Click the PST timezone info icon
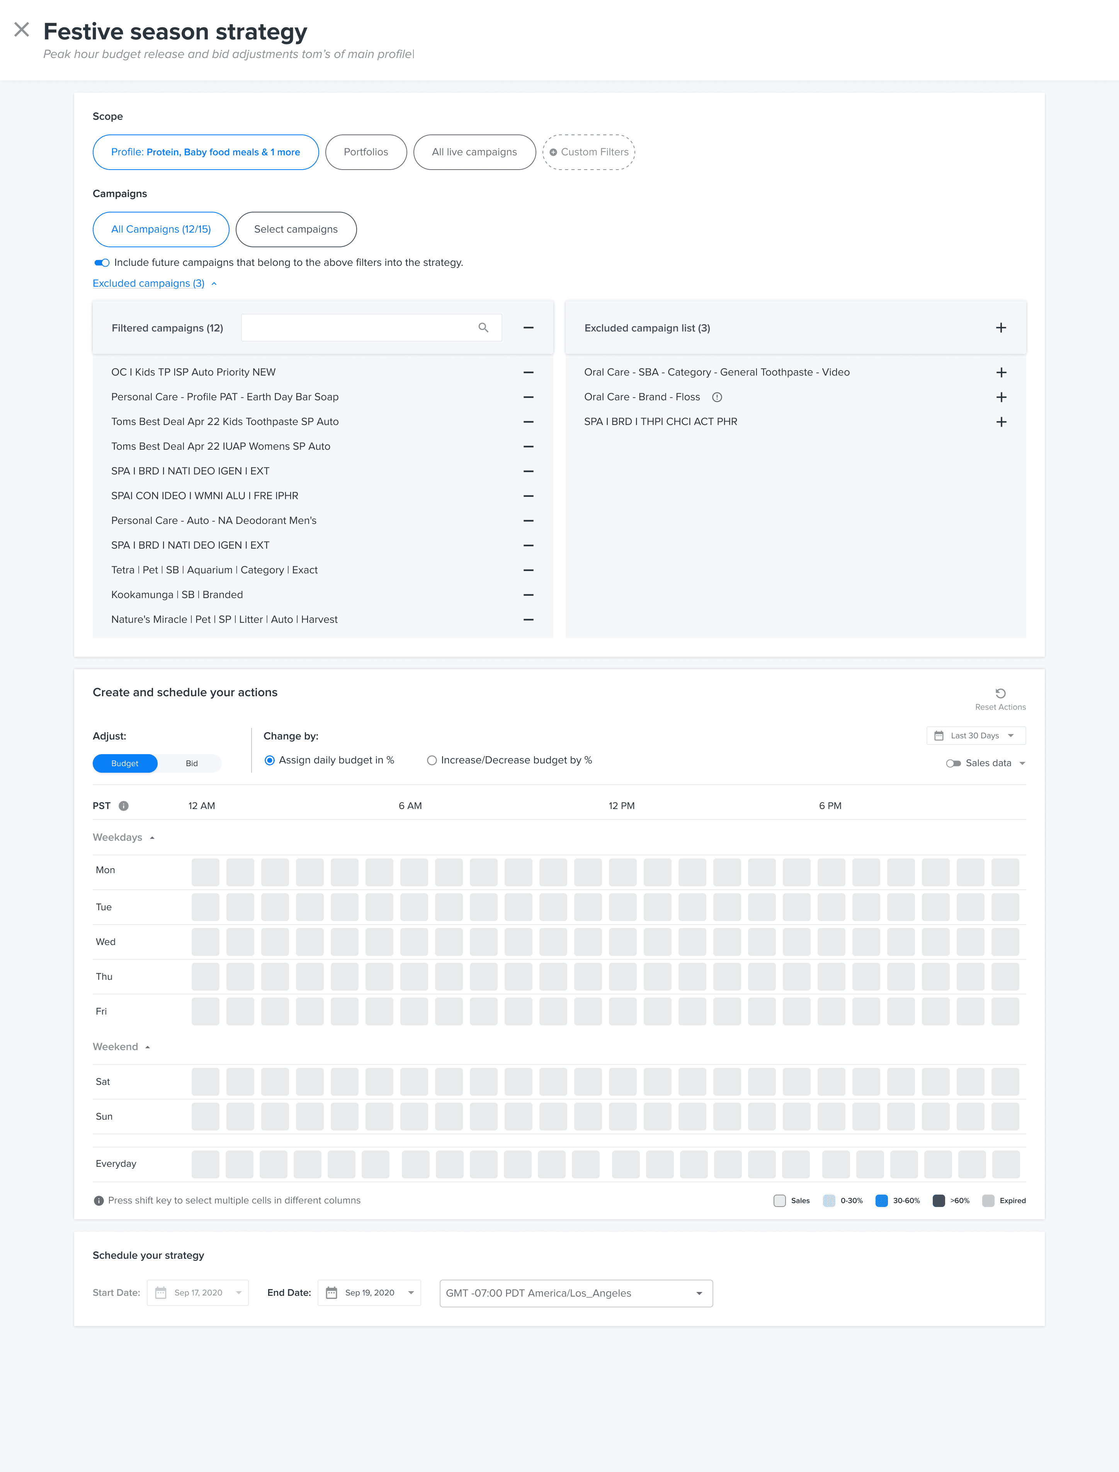The image size is (1119, 1472). (123, 806)
